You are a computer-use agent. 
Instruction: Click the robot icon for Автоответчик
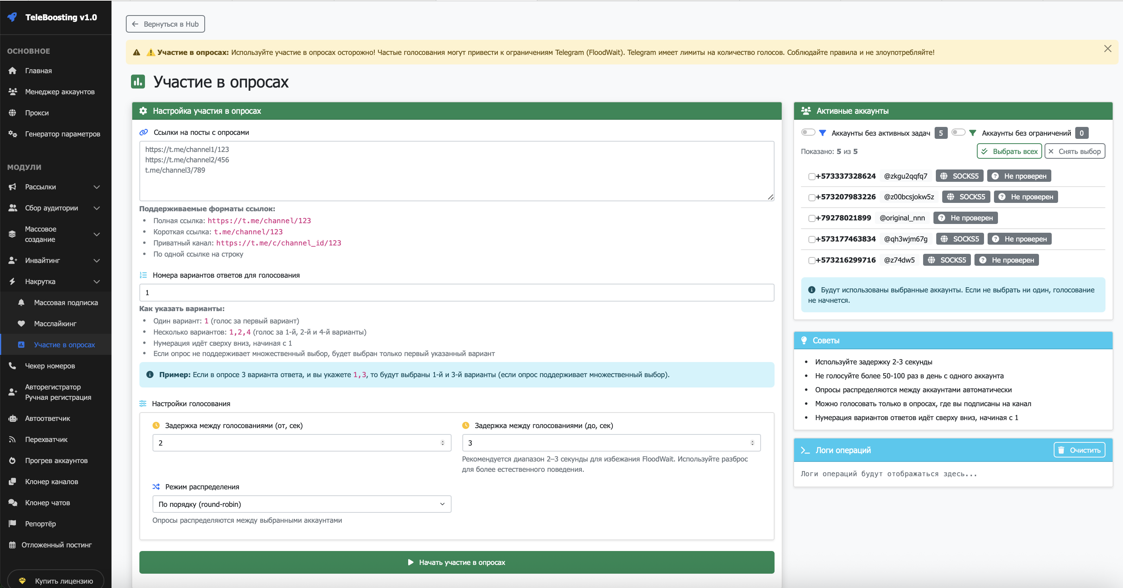tap(12, 419)
